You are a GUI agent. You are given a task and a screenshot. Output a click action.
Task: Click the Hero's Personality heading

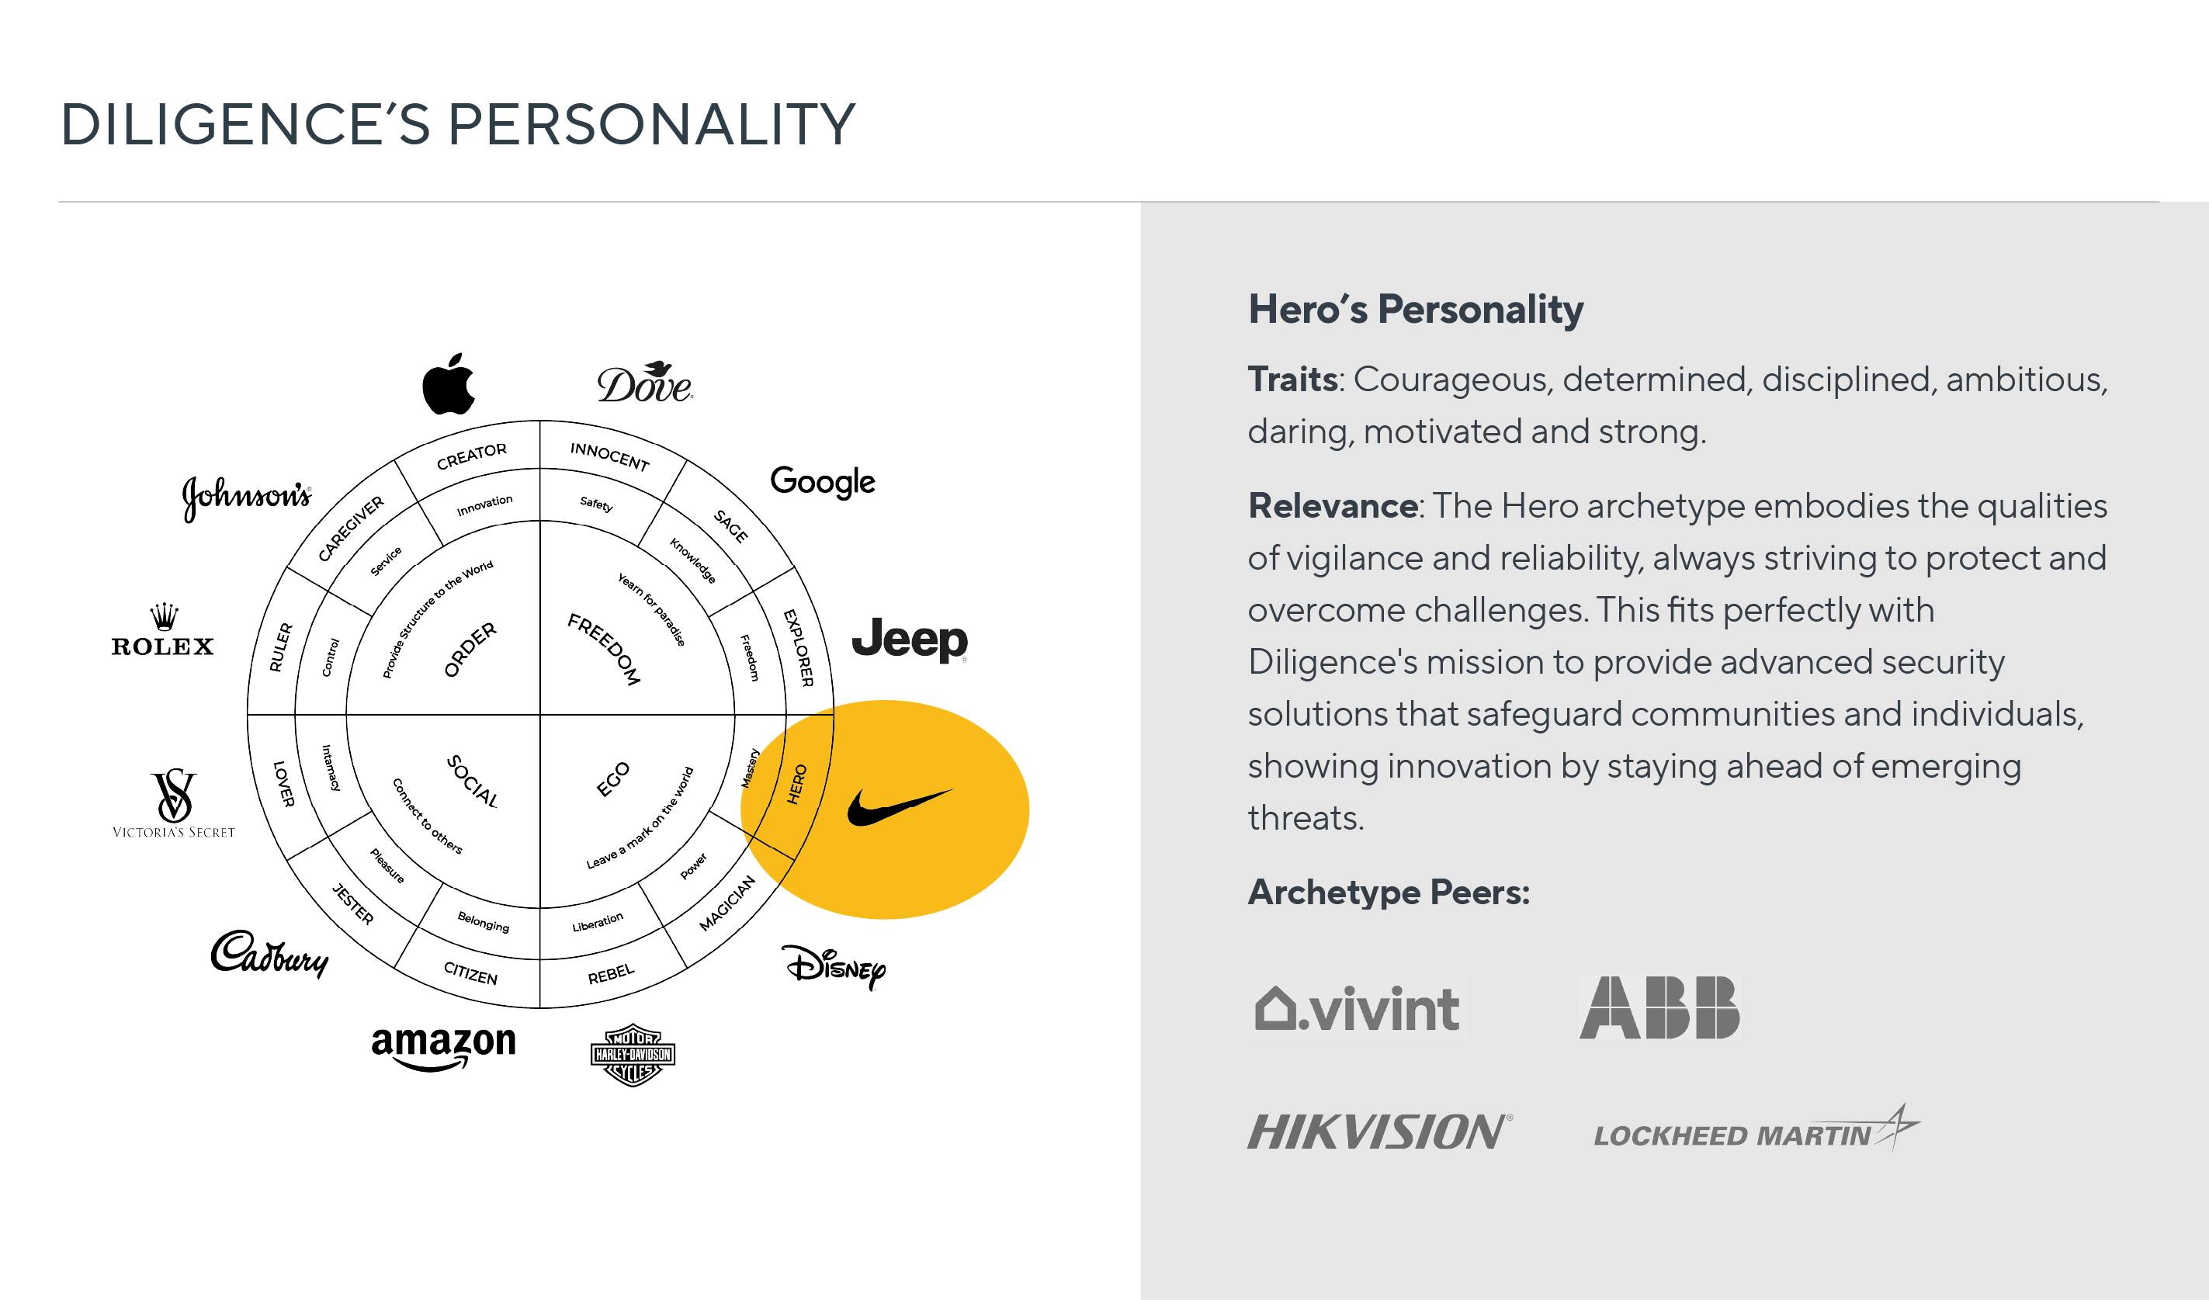(x=1416, y=310)
